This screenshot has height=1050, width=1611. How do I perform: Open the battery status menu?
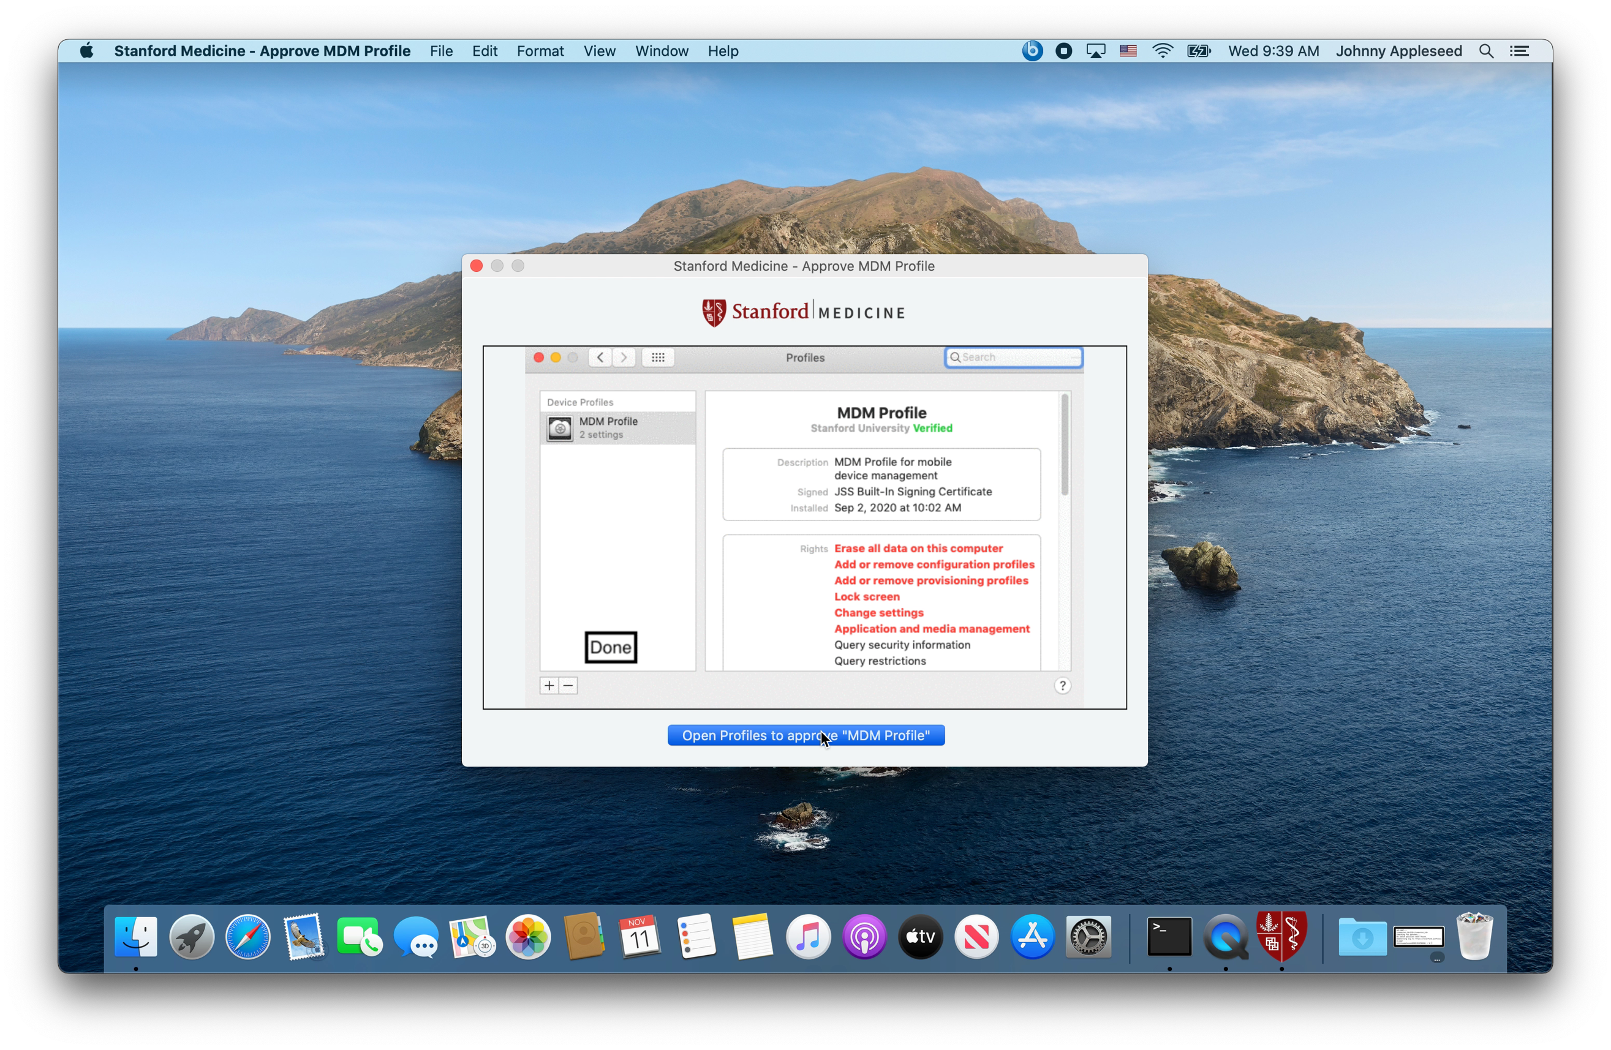pos(1199,51)
